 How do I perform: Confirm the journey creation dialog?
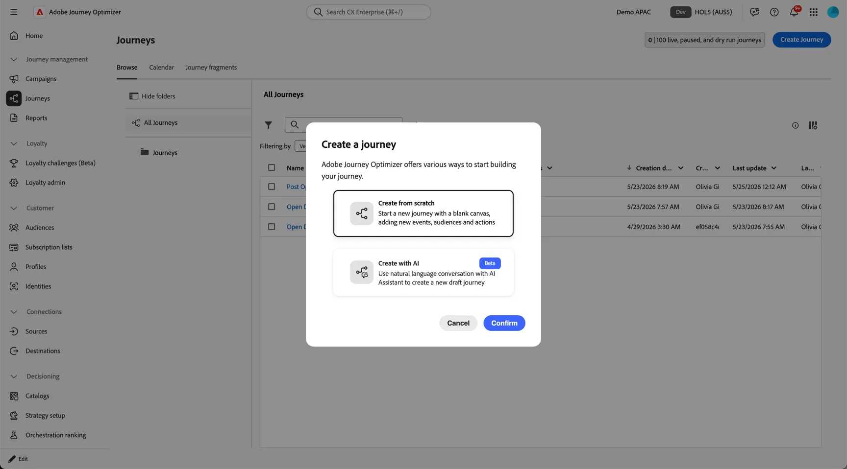tap(504, 323)
